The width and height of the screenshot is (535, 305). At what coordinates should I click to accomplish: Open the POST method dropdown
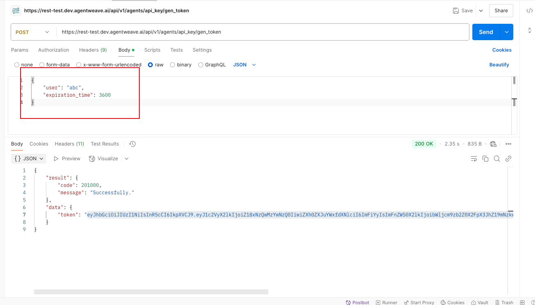pos(32,32)
